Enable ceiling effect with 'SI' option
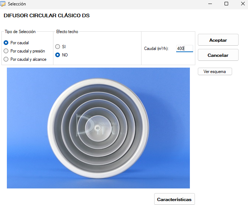248x205 pixels. 57,47
